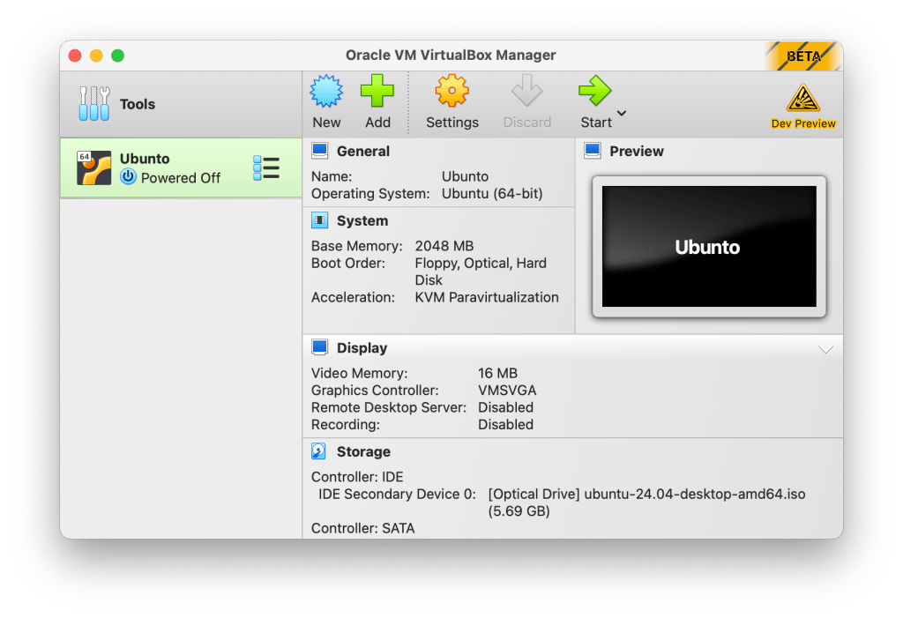The width and height of the screenshot is (903, 618).
Task: Click the green Start arrow icon
Action: 593,92
